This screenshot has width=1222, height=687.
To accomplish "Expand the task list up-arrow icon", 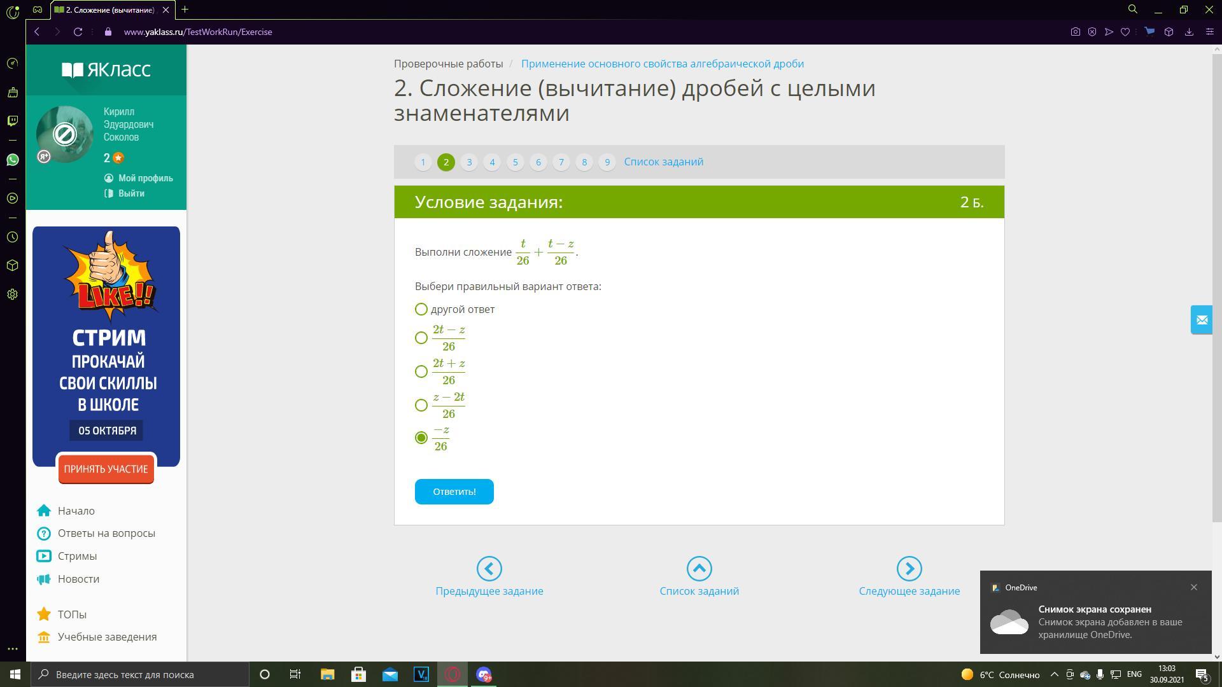I will (699, 569).
